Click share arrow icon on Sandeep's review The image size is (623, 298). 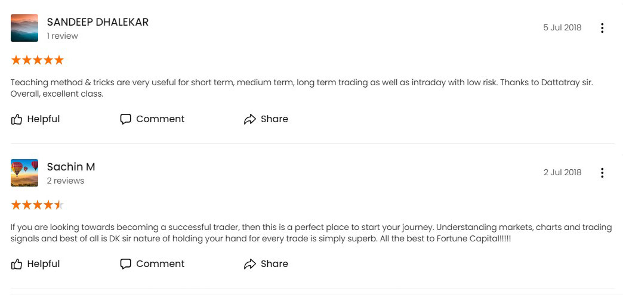(x=249, y=119)
